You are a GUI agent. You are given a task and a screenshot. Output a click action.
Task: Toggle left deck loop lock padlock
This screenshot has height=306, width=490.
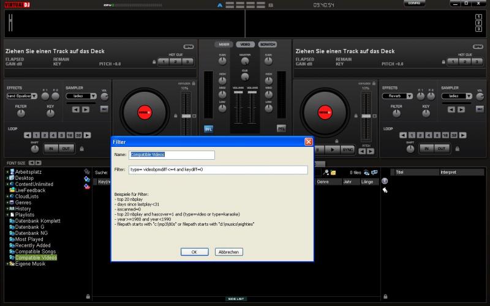(81, 149)
